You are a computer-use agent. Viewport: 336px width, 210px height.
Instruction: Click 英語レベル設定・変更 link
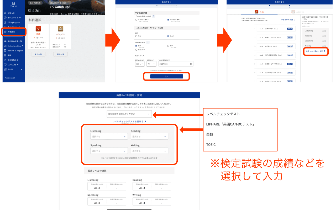coord(316,51)
